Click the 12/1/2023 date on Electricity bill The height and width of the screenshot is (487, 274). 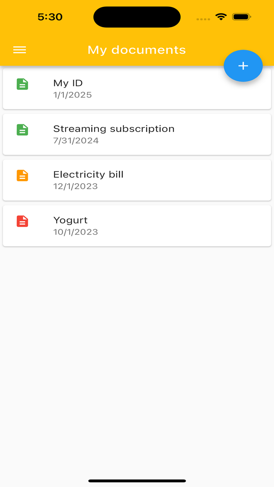[x=76, y=186]
